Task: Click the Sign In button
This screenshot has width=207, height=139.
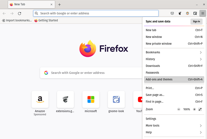Action: [x=196, y=21]
